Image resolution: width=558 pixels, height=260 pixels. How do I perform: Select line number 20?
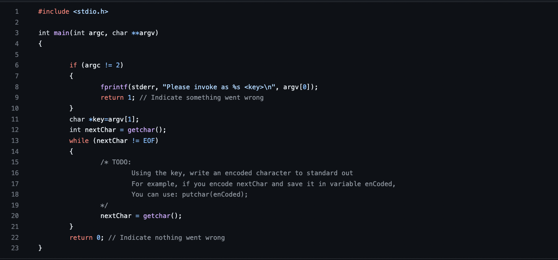[15, 216]
